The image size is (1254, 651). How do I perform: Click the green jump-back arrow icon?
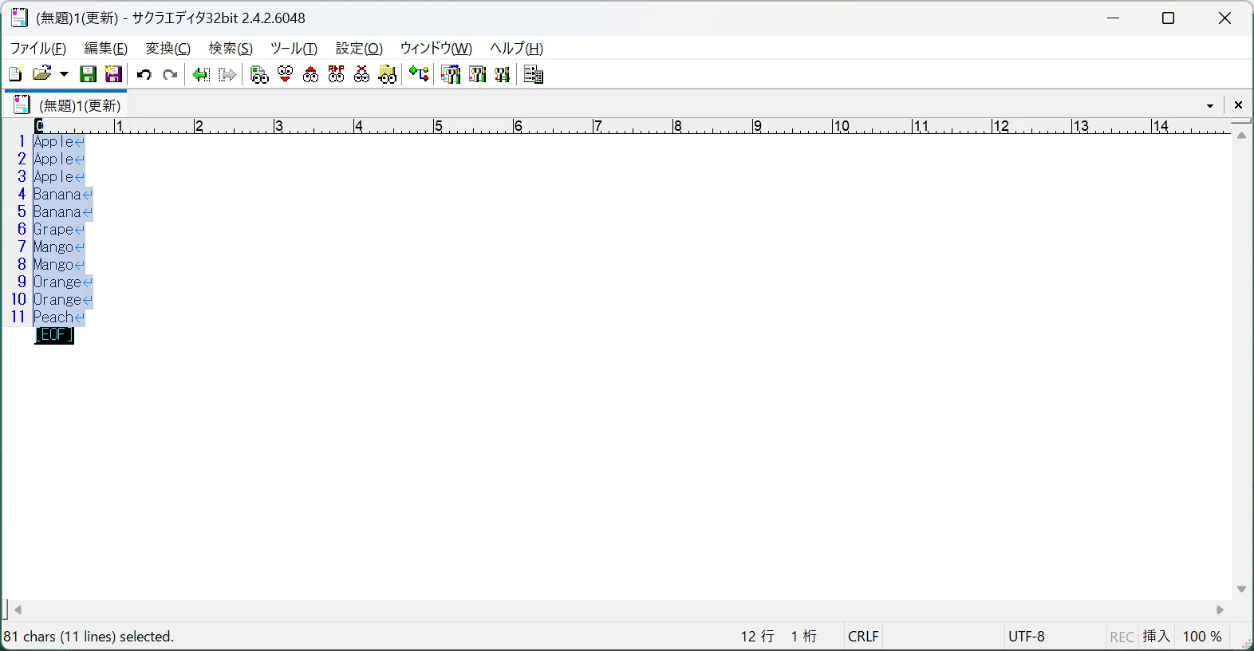[201, 75]
